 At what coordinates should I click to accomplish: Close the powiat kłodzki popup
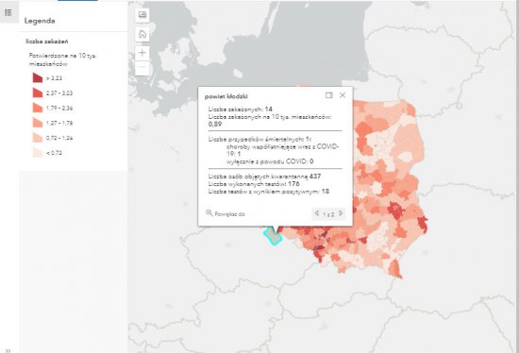point(343,95)
